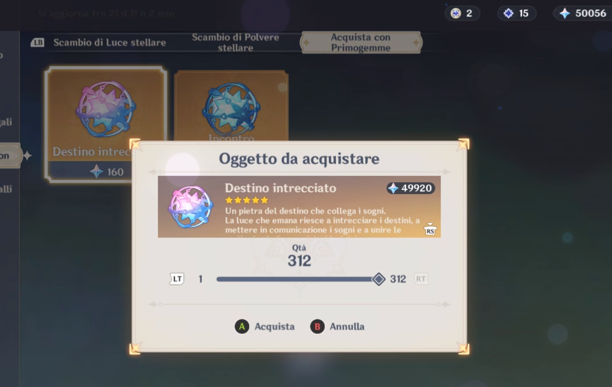Click the middle of the quantity slider track

coord(298,279)
